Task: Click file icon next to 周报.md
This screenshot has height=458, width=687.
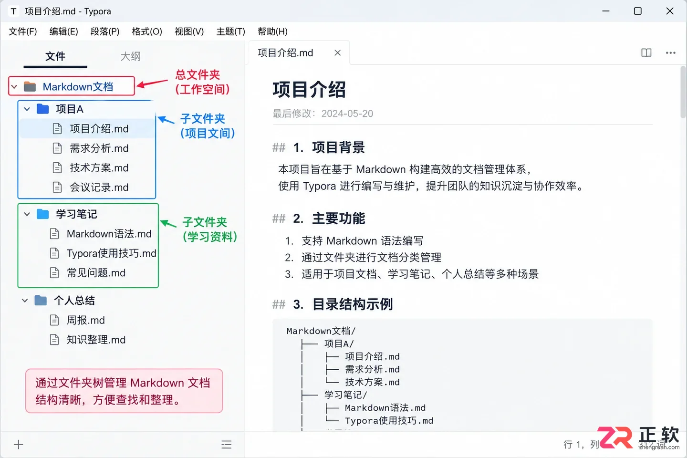Action: 55,320
